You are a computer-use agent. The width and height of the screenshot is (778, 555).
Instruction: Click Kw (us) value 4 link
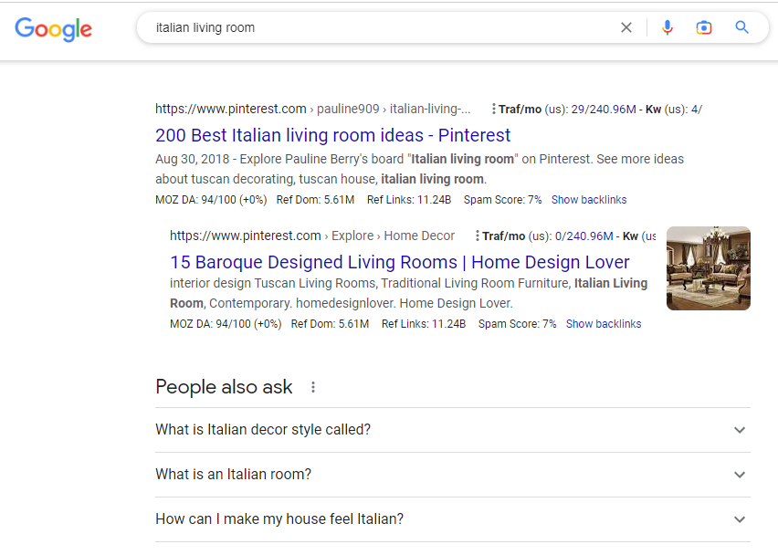696,110
